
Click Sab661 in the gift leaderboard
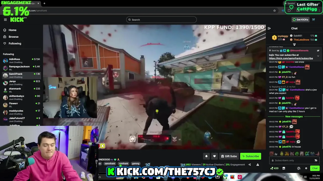(298, 36)
